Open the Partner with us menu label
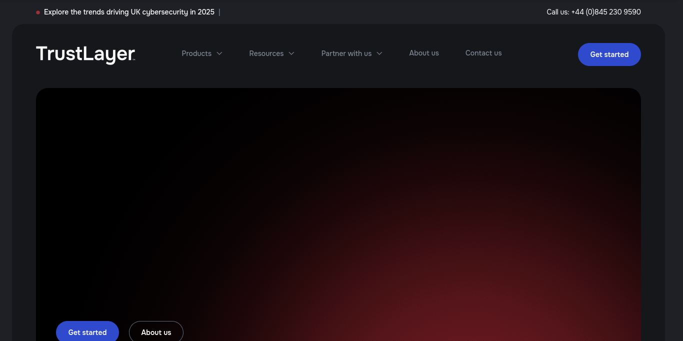683x341 pixels. point(346,53)
